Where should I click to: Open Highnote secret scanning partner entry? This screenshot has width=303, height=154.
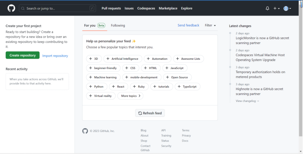(259, 91)
